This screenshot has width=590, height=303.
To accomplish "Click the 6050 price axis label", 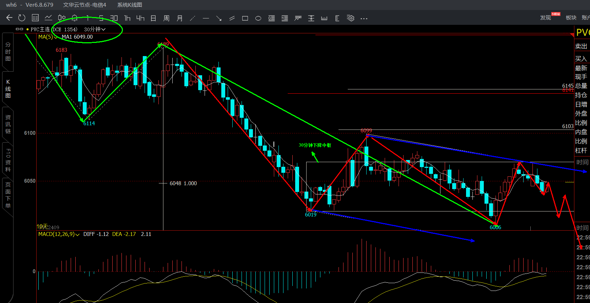I will click(30, 181).
